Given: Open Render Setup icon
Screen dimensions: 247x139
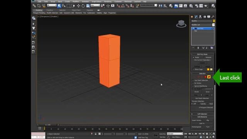Looking at the screenshot, I should [x=196, y=6].
